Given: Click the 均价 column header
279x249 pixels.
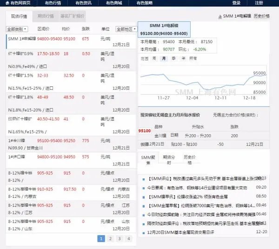Looking at the screenshot, I should point(66,29).
